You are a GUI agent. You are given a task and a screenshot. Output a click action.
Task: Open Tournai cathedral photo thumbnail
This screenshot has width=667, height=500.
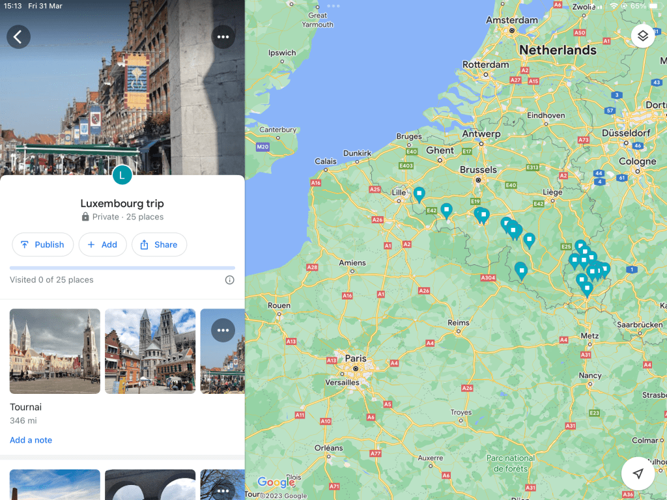pyautogui.click(x=150, y=351)
